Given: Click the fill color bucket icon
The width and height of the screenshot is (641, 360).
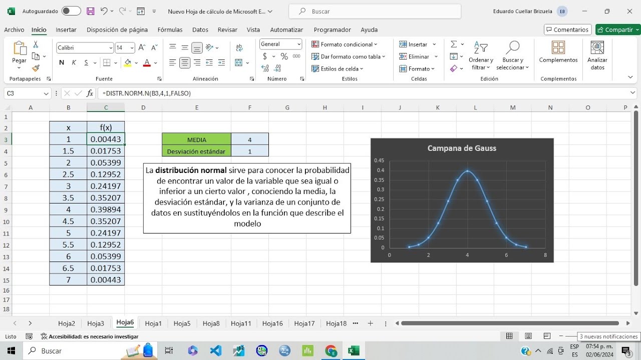Looking at the screenshot, I should [128, 62].
